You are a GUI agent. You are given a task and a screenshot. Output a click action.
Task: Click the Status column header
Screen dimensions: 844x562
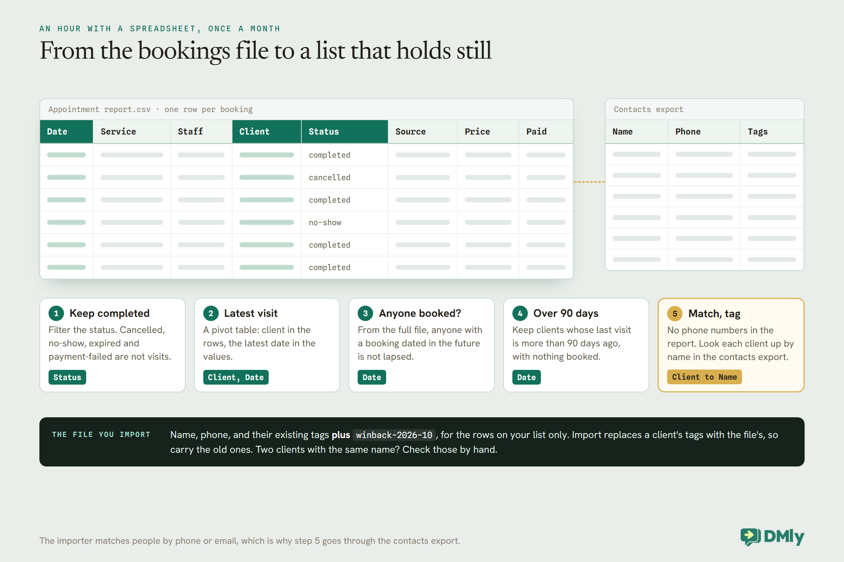coord(345,131)
